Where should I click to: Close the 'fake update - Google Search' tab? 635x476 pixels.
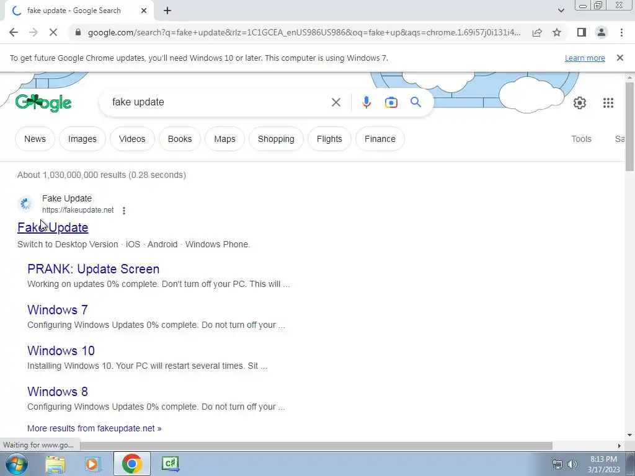coord(144,11)
